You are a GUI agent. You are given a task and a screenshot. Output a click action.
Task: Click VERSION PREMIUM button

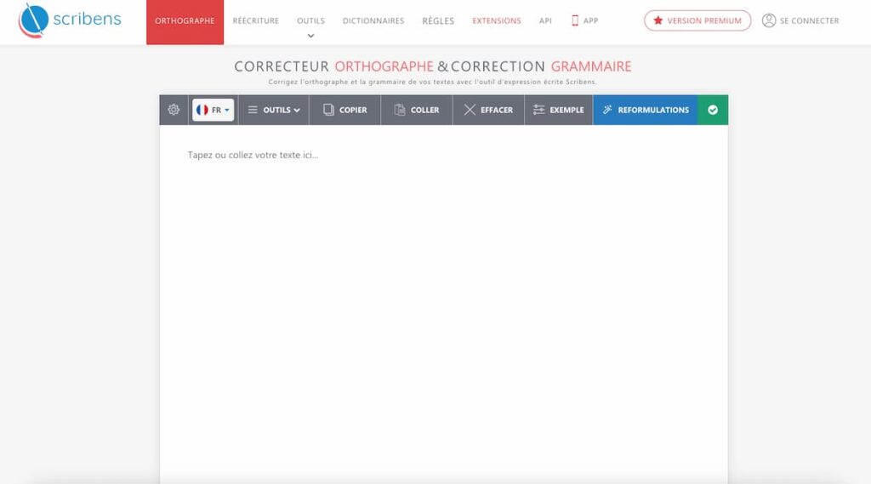[697, 20]
